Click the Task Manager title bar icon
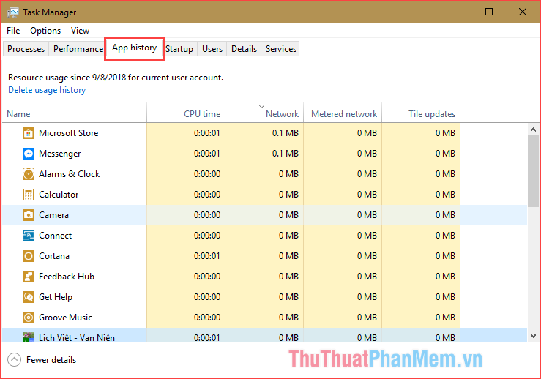Screen dimensions: 541x379 pyautogui.click(x=12, y=12)
